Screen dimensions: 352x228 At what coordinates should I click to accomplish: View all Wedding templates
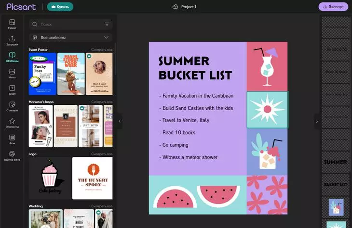[102, 206]
